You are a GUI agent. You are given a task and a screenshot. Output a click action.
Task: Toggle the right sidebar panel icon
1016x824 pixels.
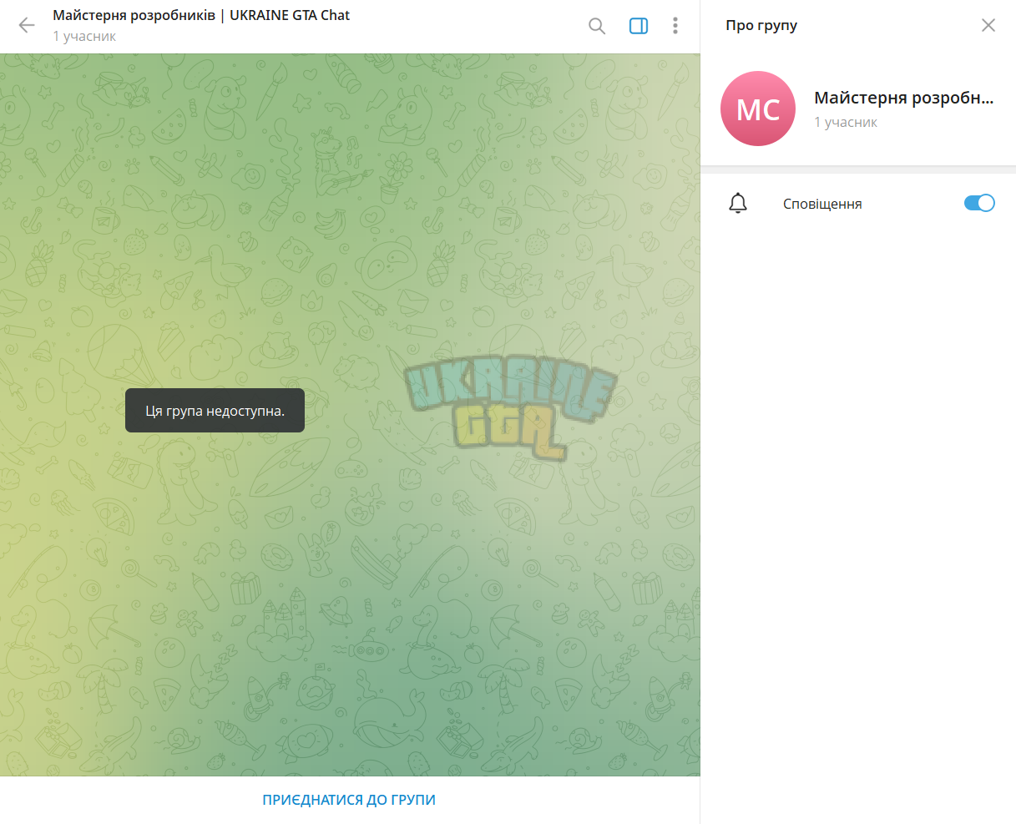pos(639,26)
